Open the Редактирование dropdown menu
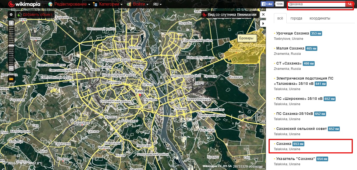Viewport: 357px width, 170px height. 72,4
